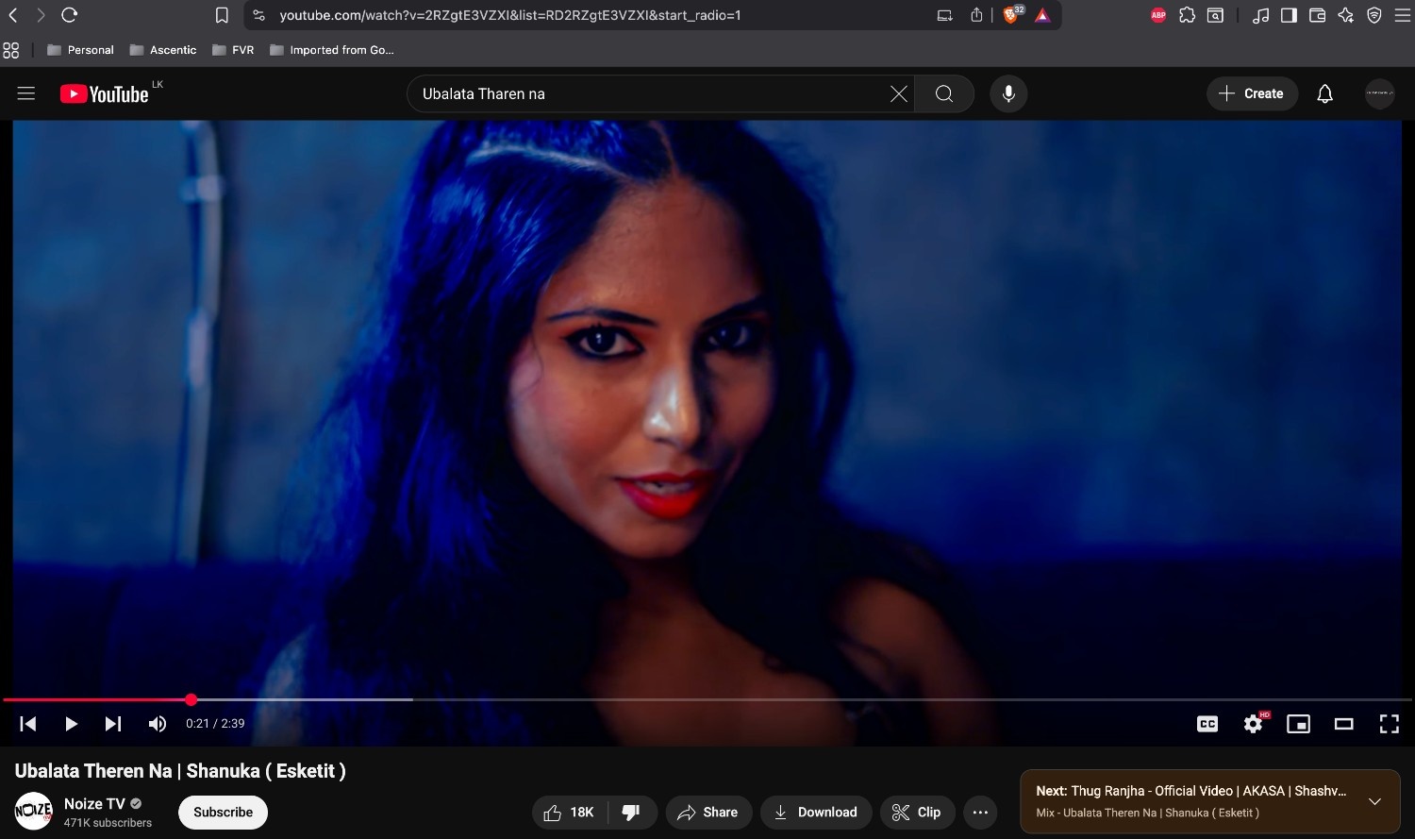Image resolution: width=1415 pixels, height=839 pixels.
Task: Go back to the previous page
Action: [x=13, y=15]
